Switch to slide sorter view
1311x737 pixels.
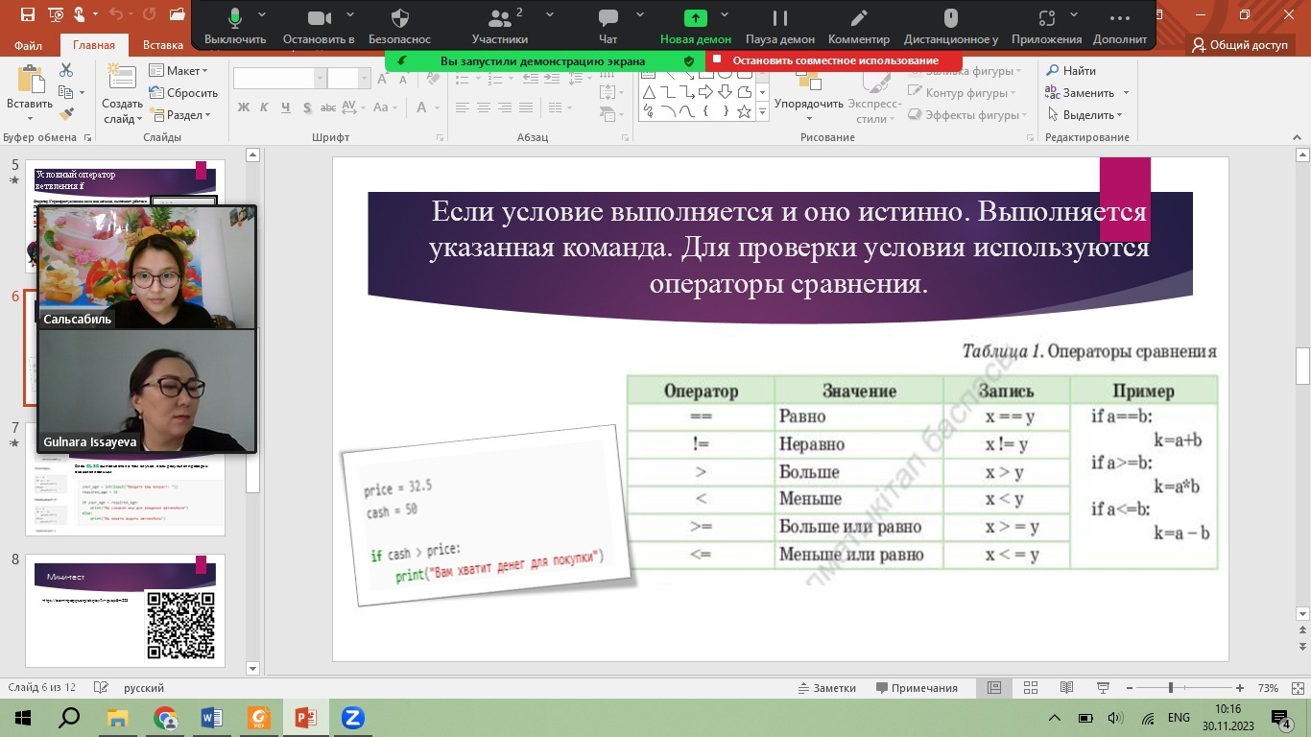tap(1031, 688)
